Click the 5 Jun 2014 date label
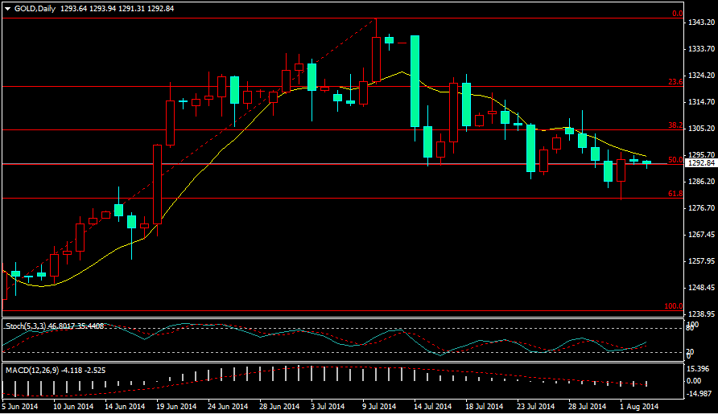 pyautogui.click(x=19, y=406)
